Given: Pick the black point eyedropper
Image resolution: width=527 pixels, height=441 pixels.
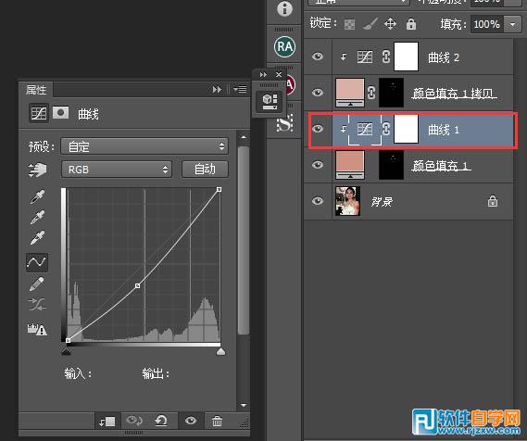Looking at the screenshot, I should 37,197.
